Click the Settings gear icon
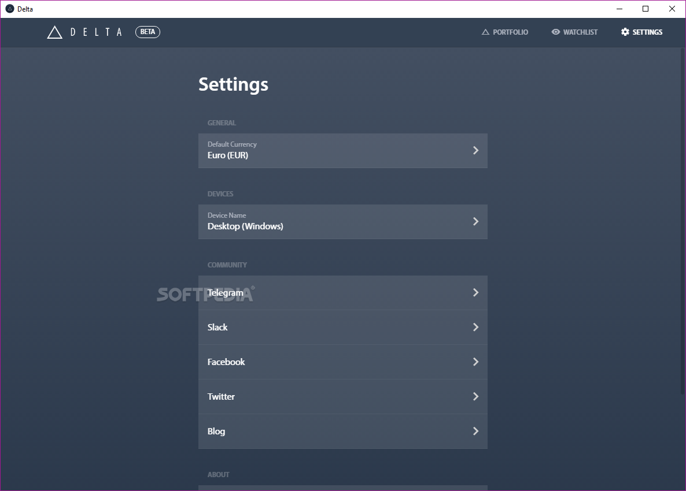686x491 pixels. pyautogui.click(x=625, y=32)
